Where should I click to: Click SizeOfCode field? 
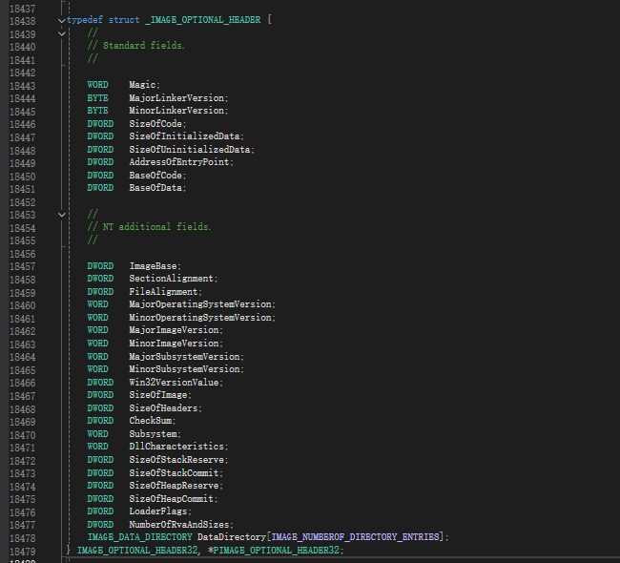[155, 124]
